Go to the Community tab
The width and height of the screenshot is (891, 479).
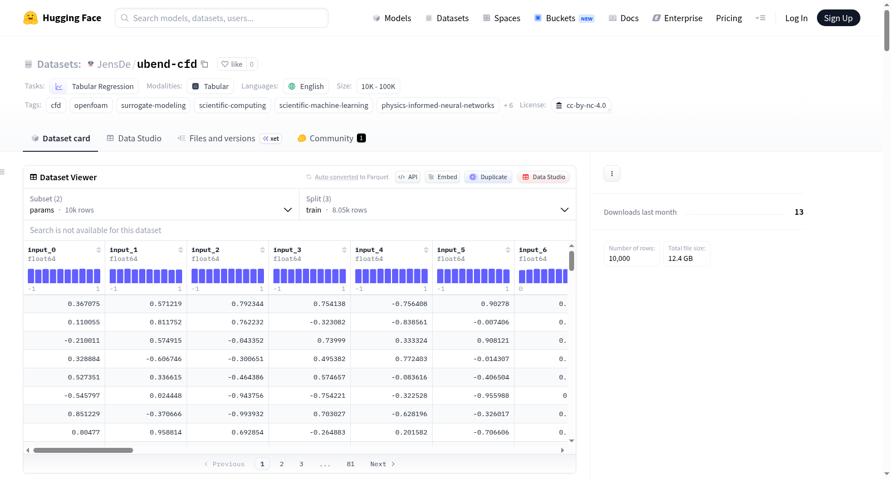[332, 139]
